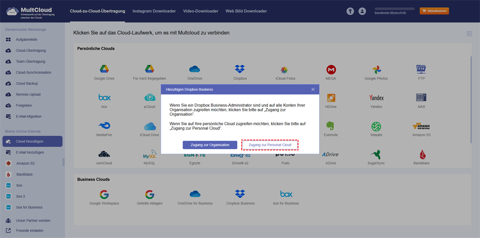Image resolution: width=480 pixels, height=238 pixels.
Task: Switch the cloud list layout view icon
Action: [469, 34]
